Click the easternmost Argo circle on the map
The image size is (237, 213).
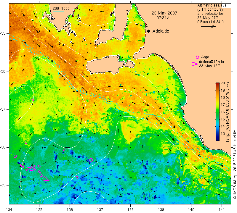point(91,160)
